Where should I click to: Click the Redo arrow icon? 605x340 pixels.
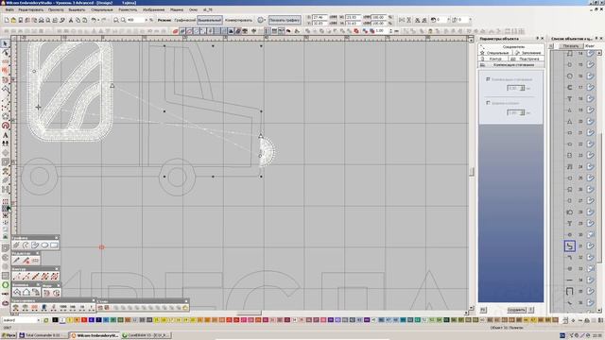point(103,20)
